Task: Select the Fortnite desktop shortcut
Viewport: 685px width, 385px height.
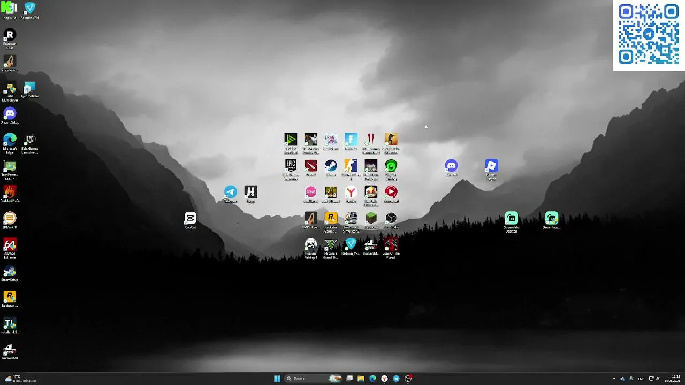Action: (x=351, y=142)
